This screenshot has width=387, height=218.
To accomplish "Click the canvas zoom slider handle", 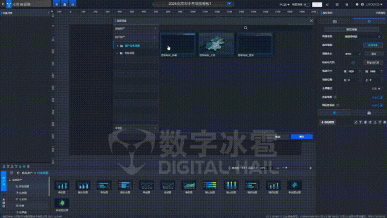I will click(286, 168).
